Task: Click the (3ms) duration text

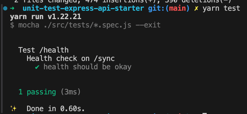Action: 71,92
